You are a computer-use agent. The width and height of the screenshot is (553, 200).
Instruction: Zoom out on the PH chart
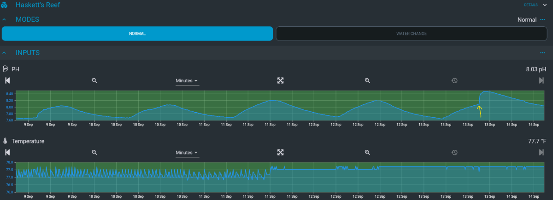click(94, 80)
